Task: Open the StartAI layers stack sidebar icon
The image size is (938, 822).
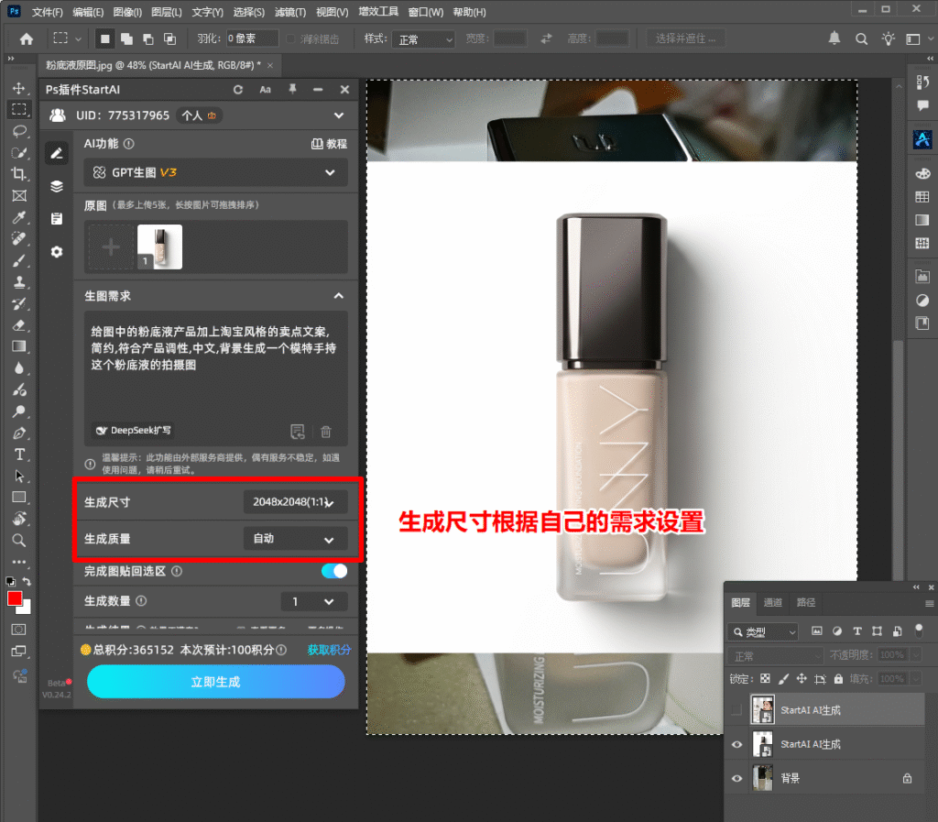Action: 57,186
